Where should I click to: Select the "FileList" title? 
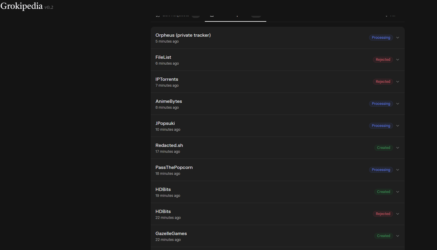click(x=163, y=57)
